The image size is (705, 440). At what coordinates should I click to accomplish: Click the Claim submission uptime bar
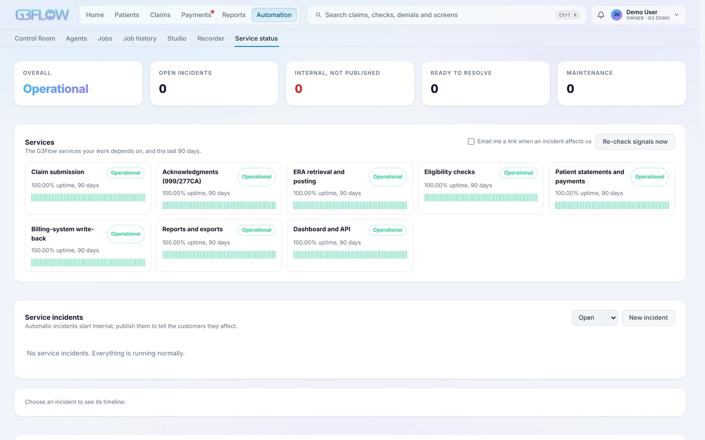coord(88,198)
